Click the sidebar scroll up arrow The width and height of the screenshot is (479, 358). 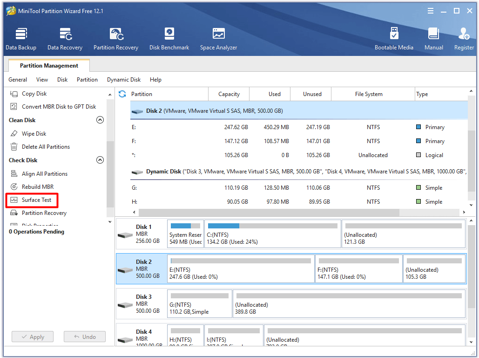(110, 95)
